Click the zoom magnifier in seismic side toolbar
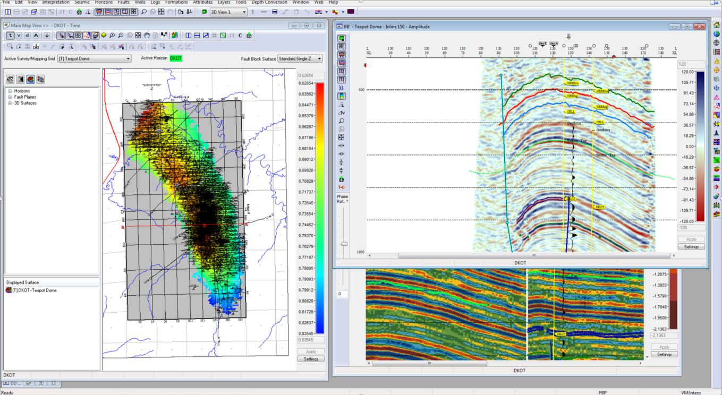 click(x=342, y=121)
